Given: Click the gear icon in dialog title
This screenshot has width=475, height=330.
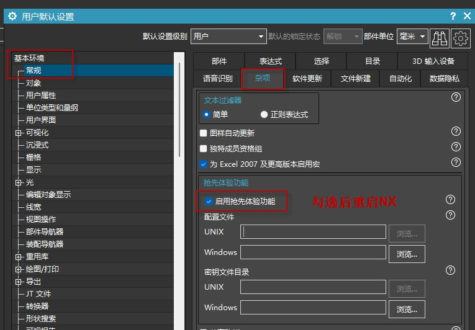Looking at the screenshot, I should [x=12, y=16].
